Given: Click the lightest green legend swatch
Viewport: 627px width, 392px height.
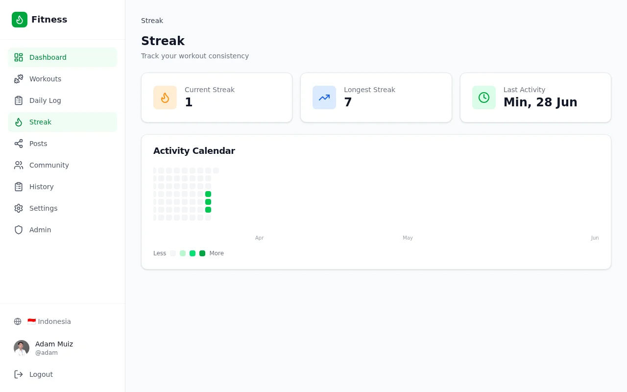Looking at the screenshot, I should [x=183, y=253].
